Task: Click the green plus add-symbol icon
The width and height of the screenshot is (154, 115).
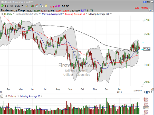Action: tap(2, 6)
